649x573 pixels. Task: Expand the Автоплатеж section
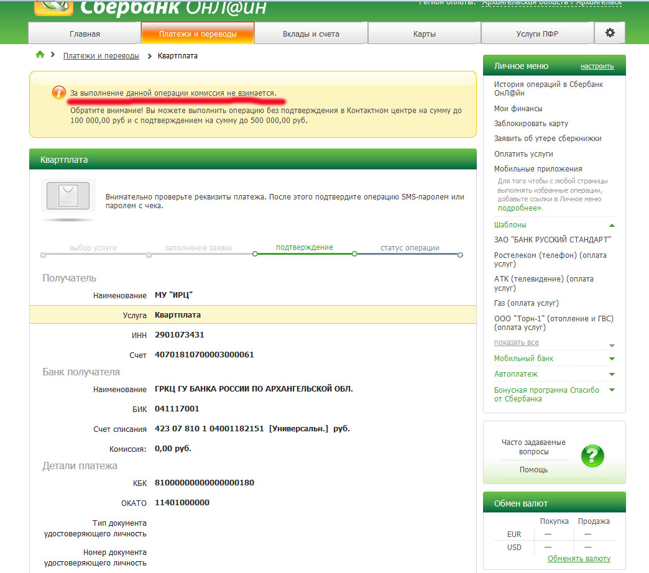[x=612, y=374]
